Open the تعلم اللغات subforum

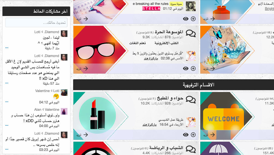137,43
